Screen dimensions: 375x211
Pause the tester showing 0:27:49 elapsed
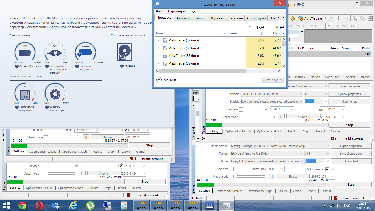(281, 117)
